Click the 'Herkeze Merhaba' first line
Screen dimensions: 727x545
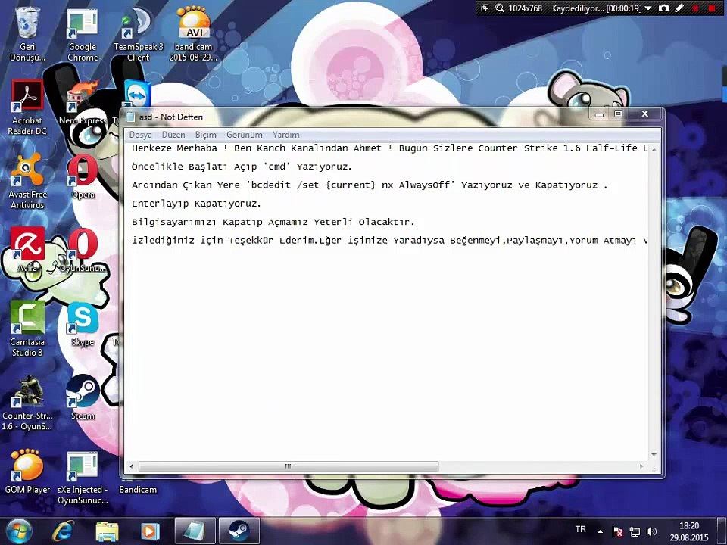coord(389,148)
